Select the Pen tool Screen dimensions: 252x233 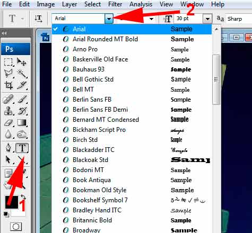tap(8, 148)
